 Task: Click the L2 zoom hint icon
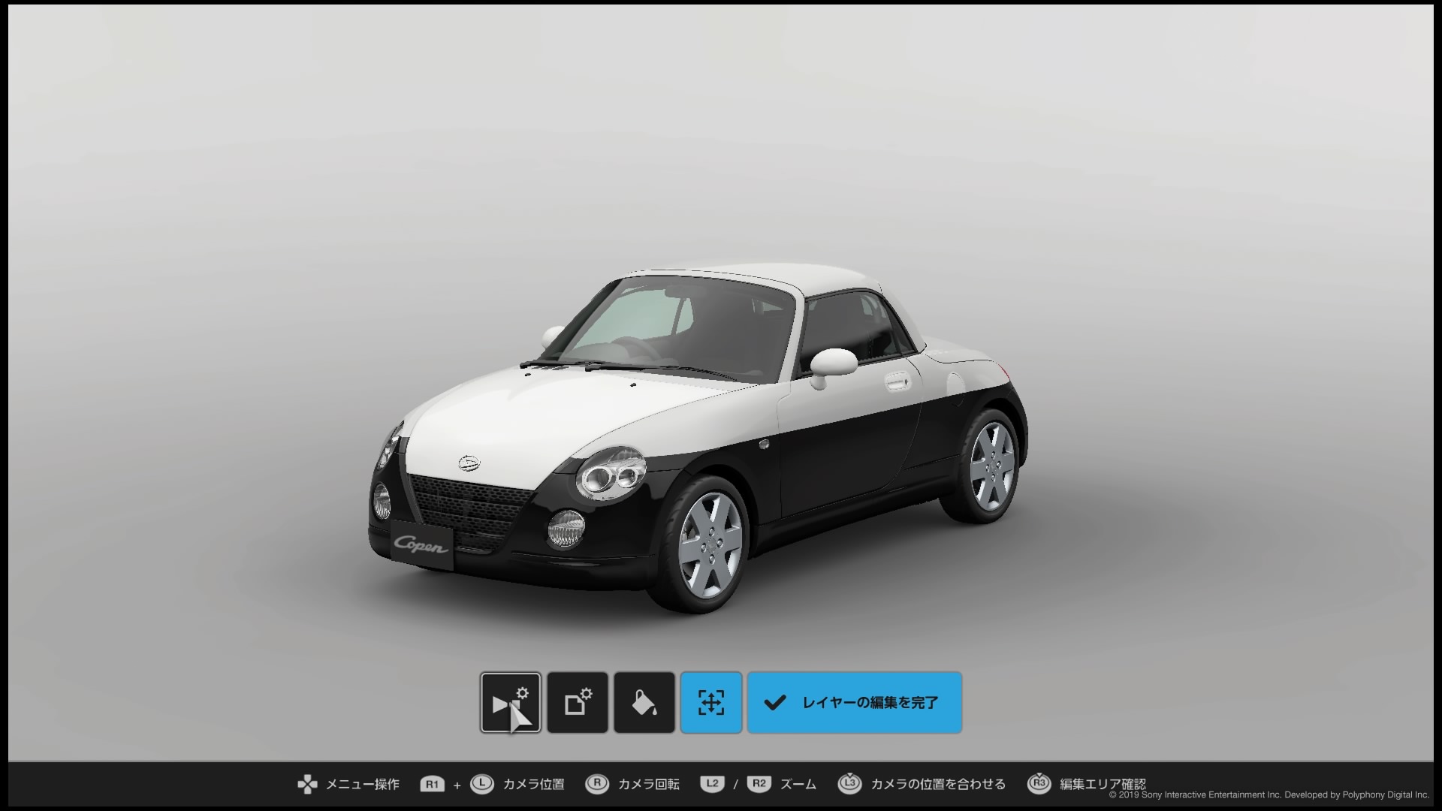coord(712,784)
